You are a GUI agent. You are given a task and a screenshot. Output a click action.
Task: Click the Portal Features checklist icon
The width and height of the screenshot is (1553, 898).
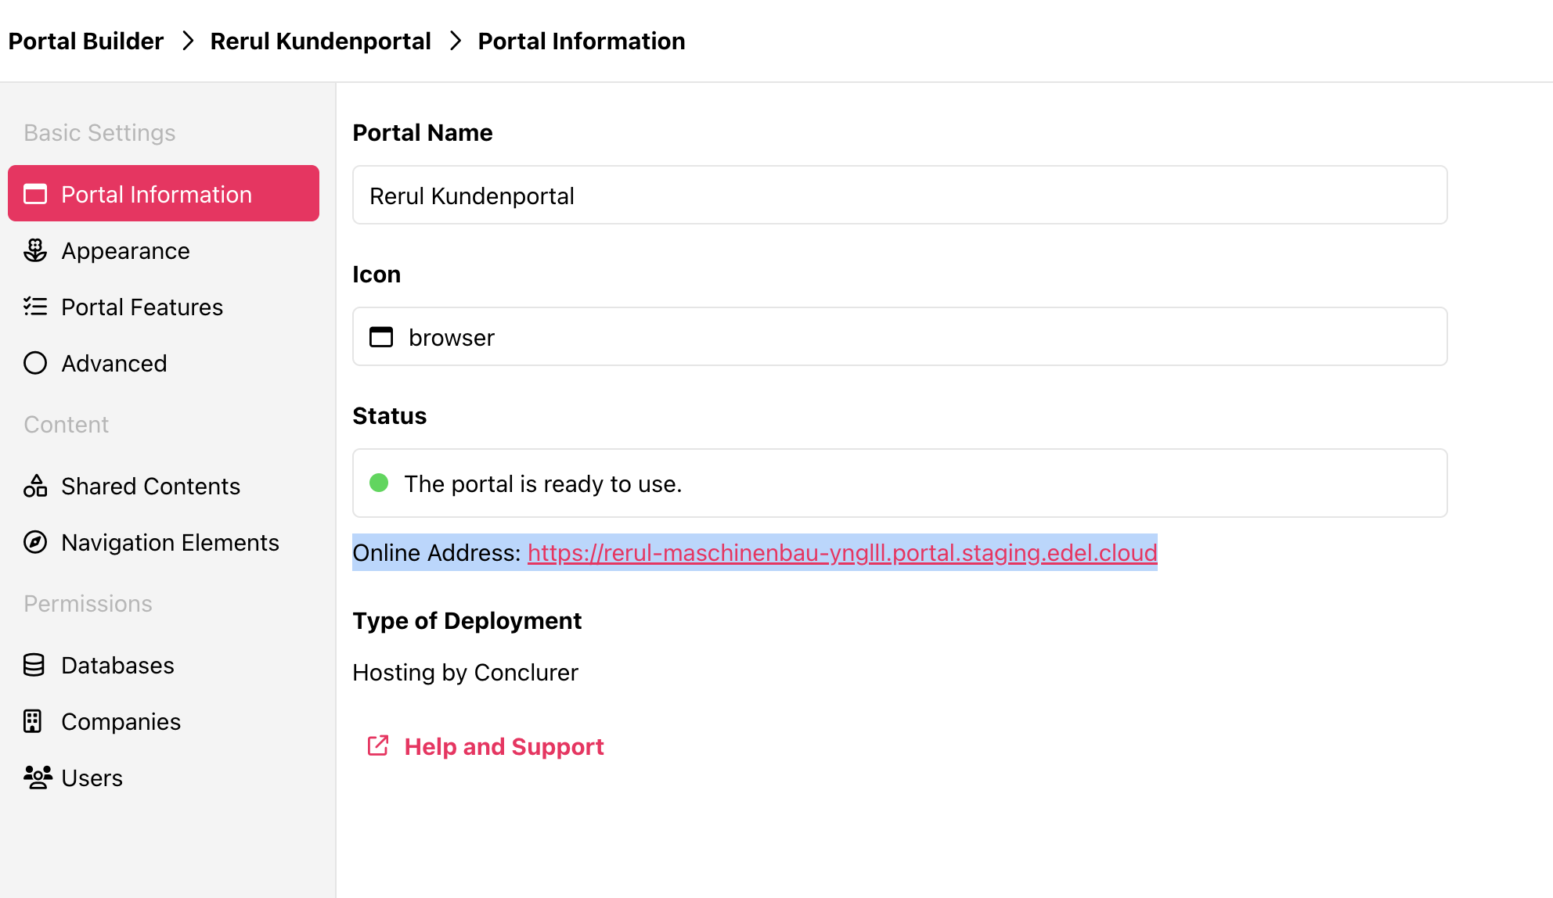tap(35, 307)
